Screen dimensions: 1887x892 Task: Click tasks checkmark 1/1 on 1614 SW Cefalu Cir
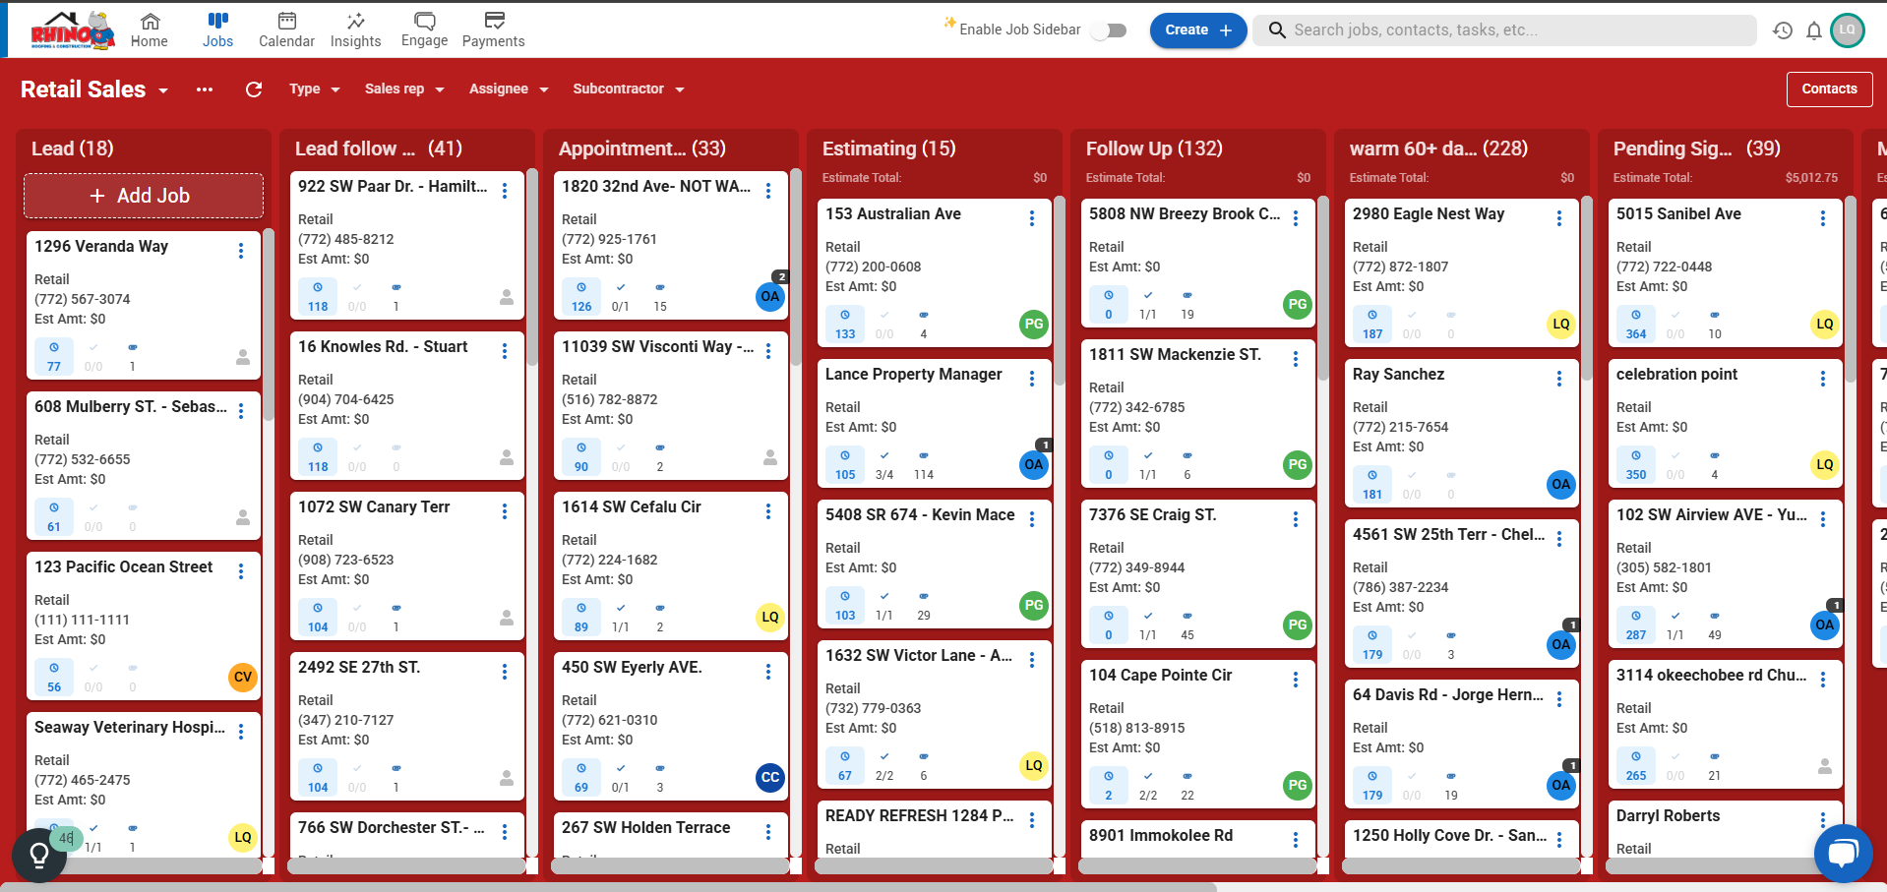(x=621, y=618)
